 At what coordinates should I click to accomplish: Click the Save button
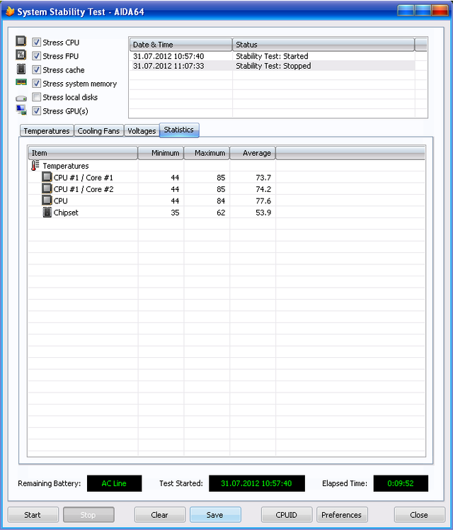pyautogui.click(x=215, y=515)
